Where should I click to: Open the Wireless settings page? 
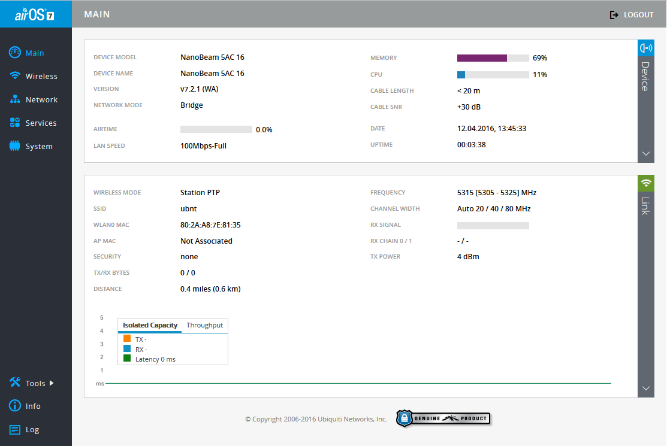[41, 76]
